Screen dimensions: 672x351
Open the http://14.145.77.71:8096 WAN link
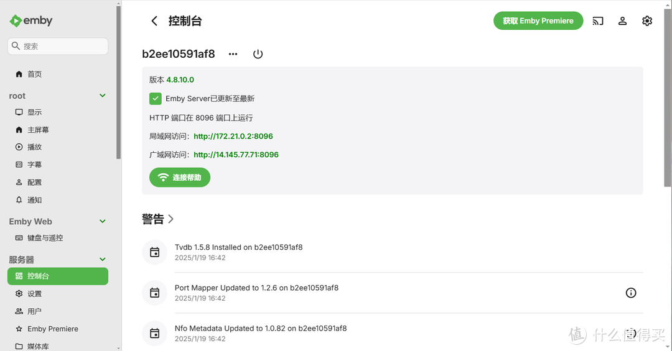[x=236, y=155]
